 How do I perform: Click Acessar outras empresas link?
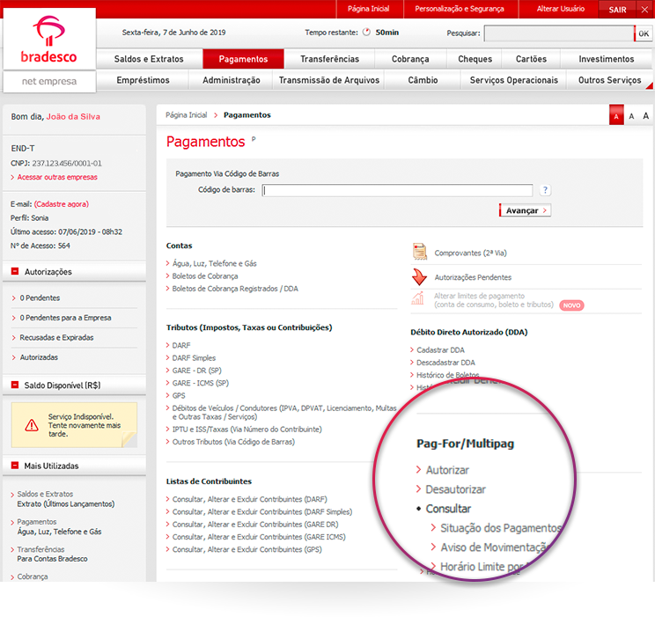57,177
